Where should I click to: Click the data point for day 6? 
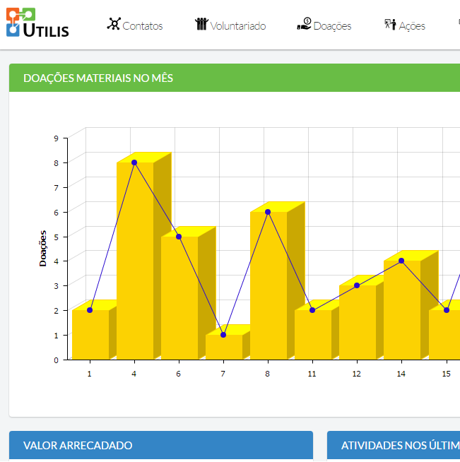click(x=179, y=237)
